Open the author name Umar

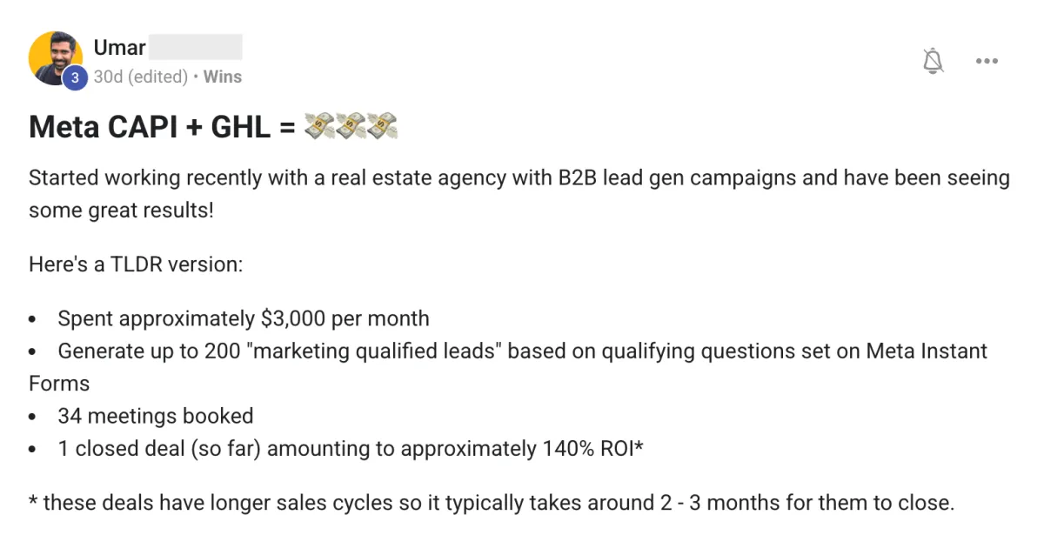pyautogui.click(x=119, y=47)
